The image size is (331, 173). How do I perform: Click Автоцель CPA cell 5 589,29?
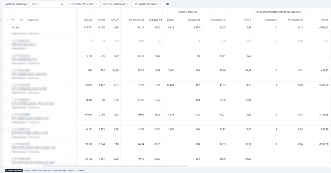coord(324,85)
